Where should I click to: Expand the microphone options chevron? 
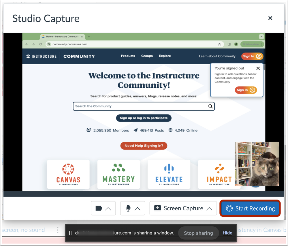tap(138, 209)
